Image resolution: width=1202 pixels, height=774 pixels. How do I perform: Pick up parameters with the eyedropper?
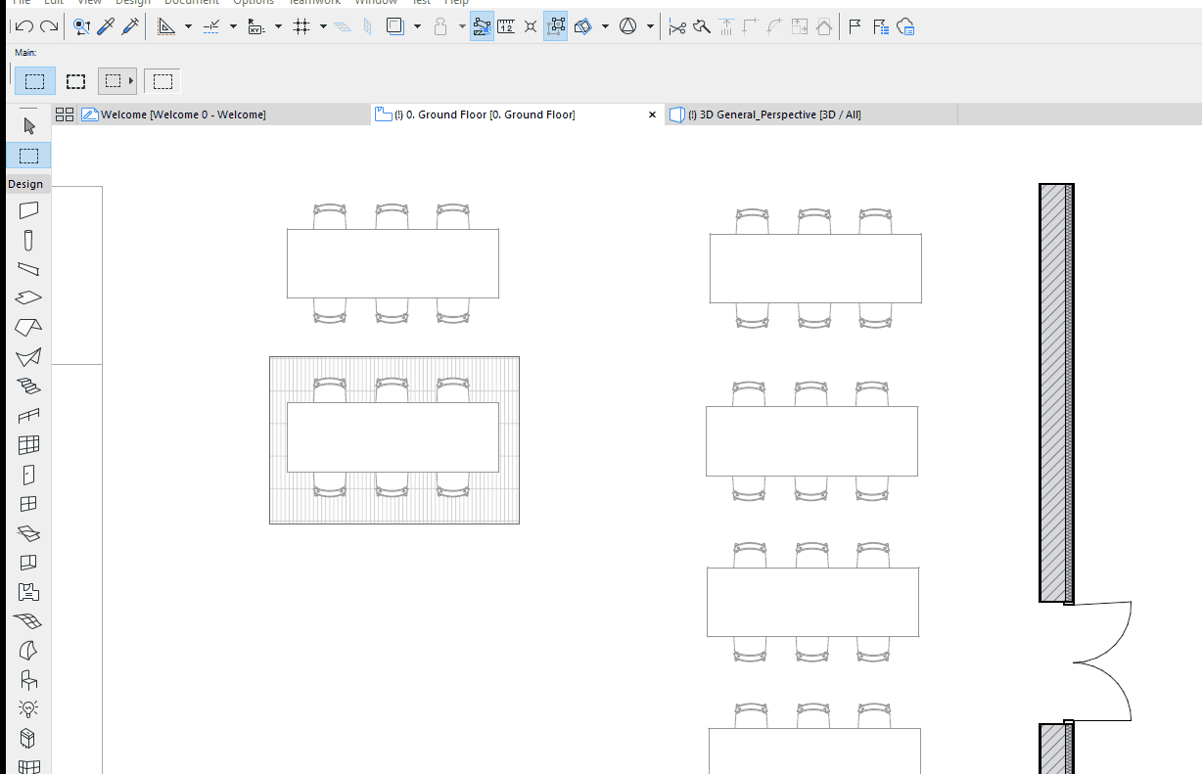point(106,27)
